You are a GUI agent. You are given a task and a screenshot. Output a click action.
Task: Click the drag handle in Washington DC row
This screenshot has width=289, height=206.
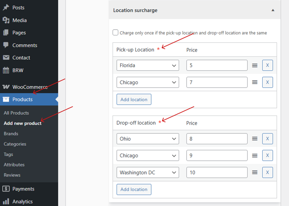pos(255,172)
